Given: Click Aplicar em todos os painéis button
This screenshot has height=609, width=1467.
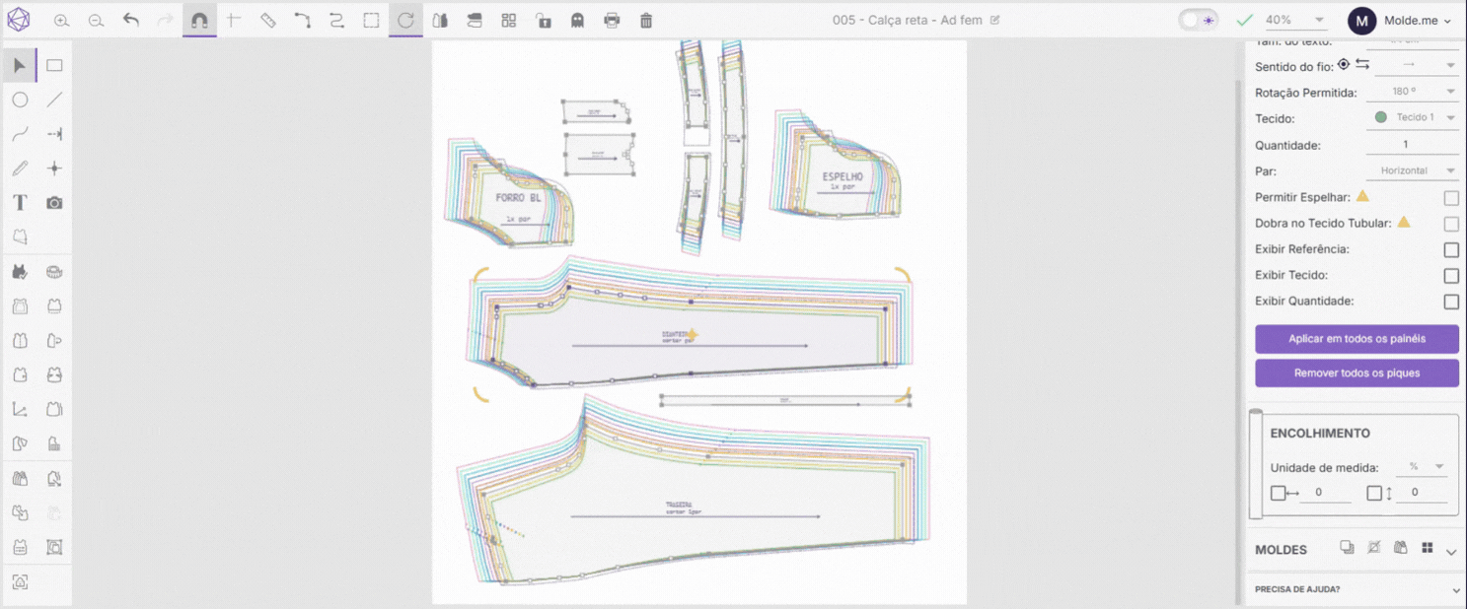Looking at the screenshot, I should click(1357, 339).
